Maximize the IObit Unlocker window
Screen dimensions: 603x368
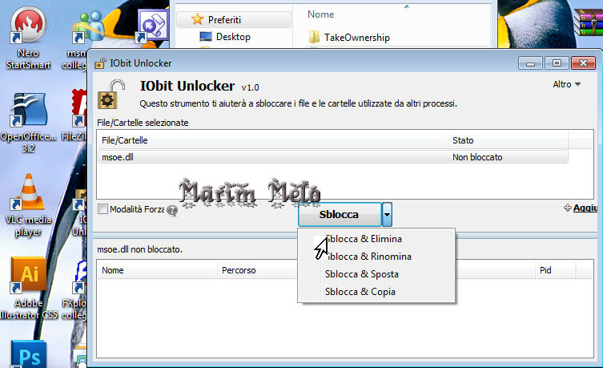point(557,63)
